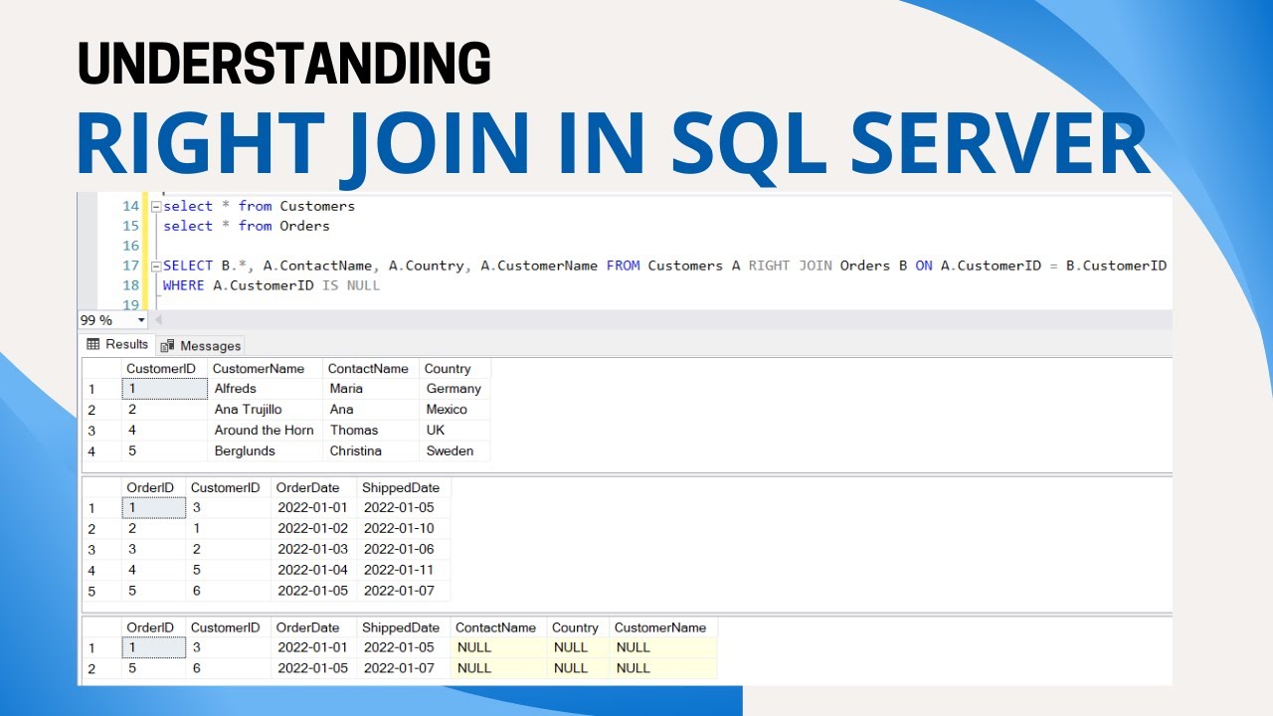Select the Christina contact name cell

point(371,451)
